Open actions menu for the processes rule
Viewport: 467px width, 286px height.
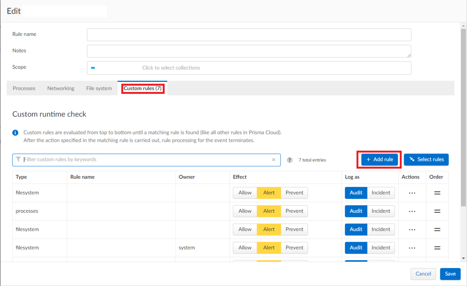(x=412, y=211)
